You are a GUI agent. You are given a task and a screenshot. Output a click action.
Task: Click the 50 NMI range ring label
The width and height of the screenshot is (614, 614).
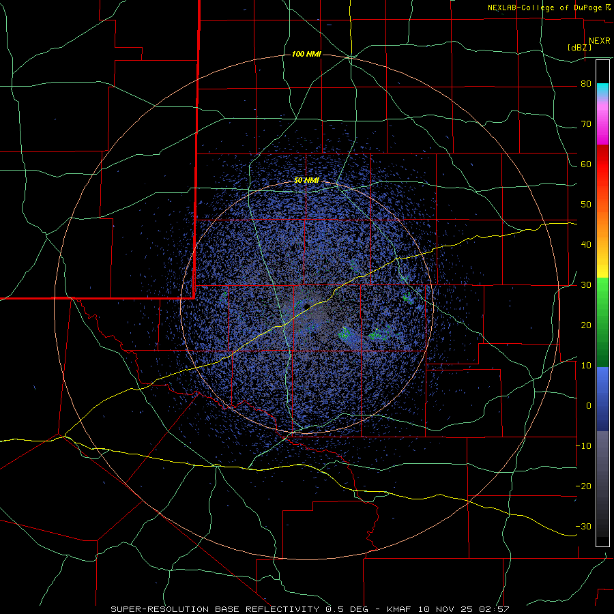(306, 181)
